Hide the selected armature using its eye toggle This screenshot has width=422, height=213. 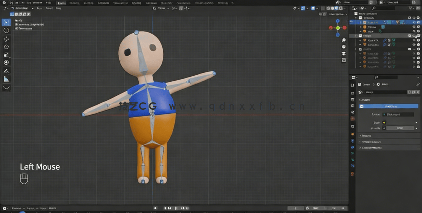tap(414, 22)
